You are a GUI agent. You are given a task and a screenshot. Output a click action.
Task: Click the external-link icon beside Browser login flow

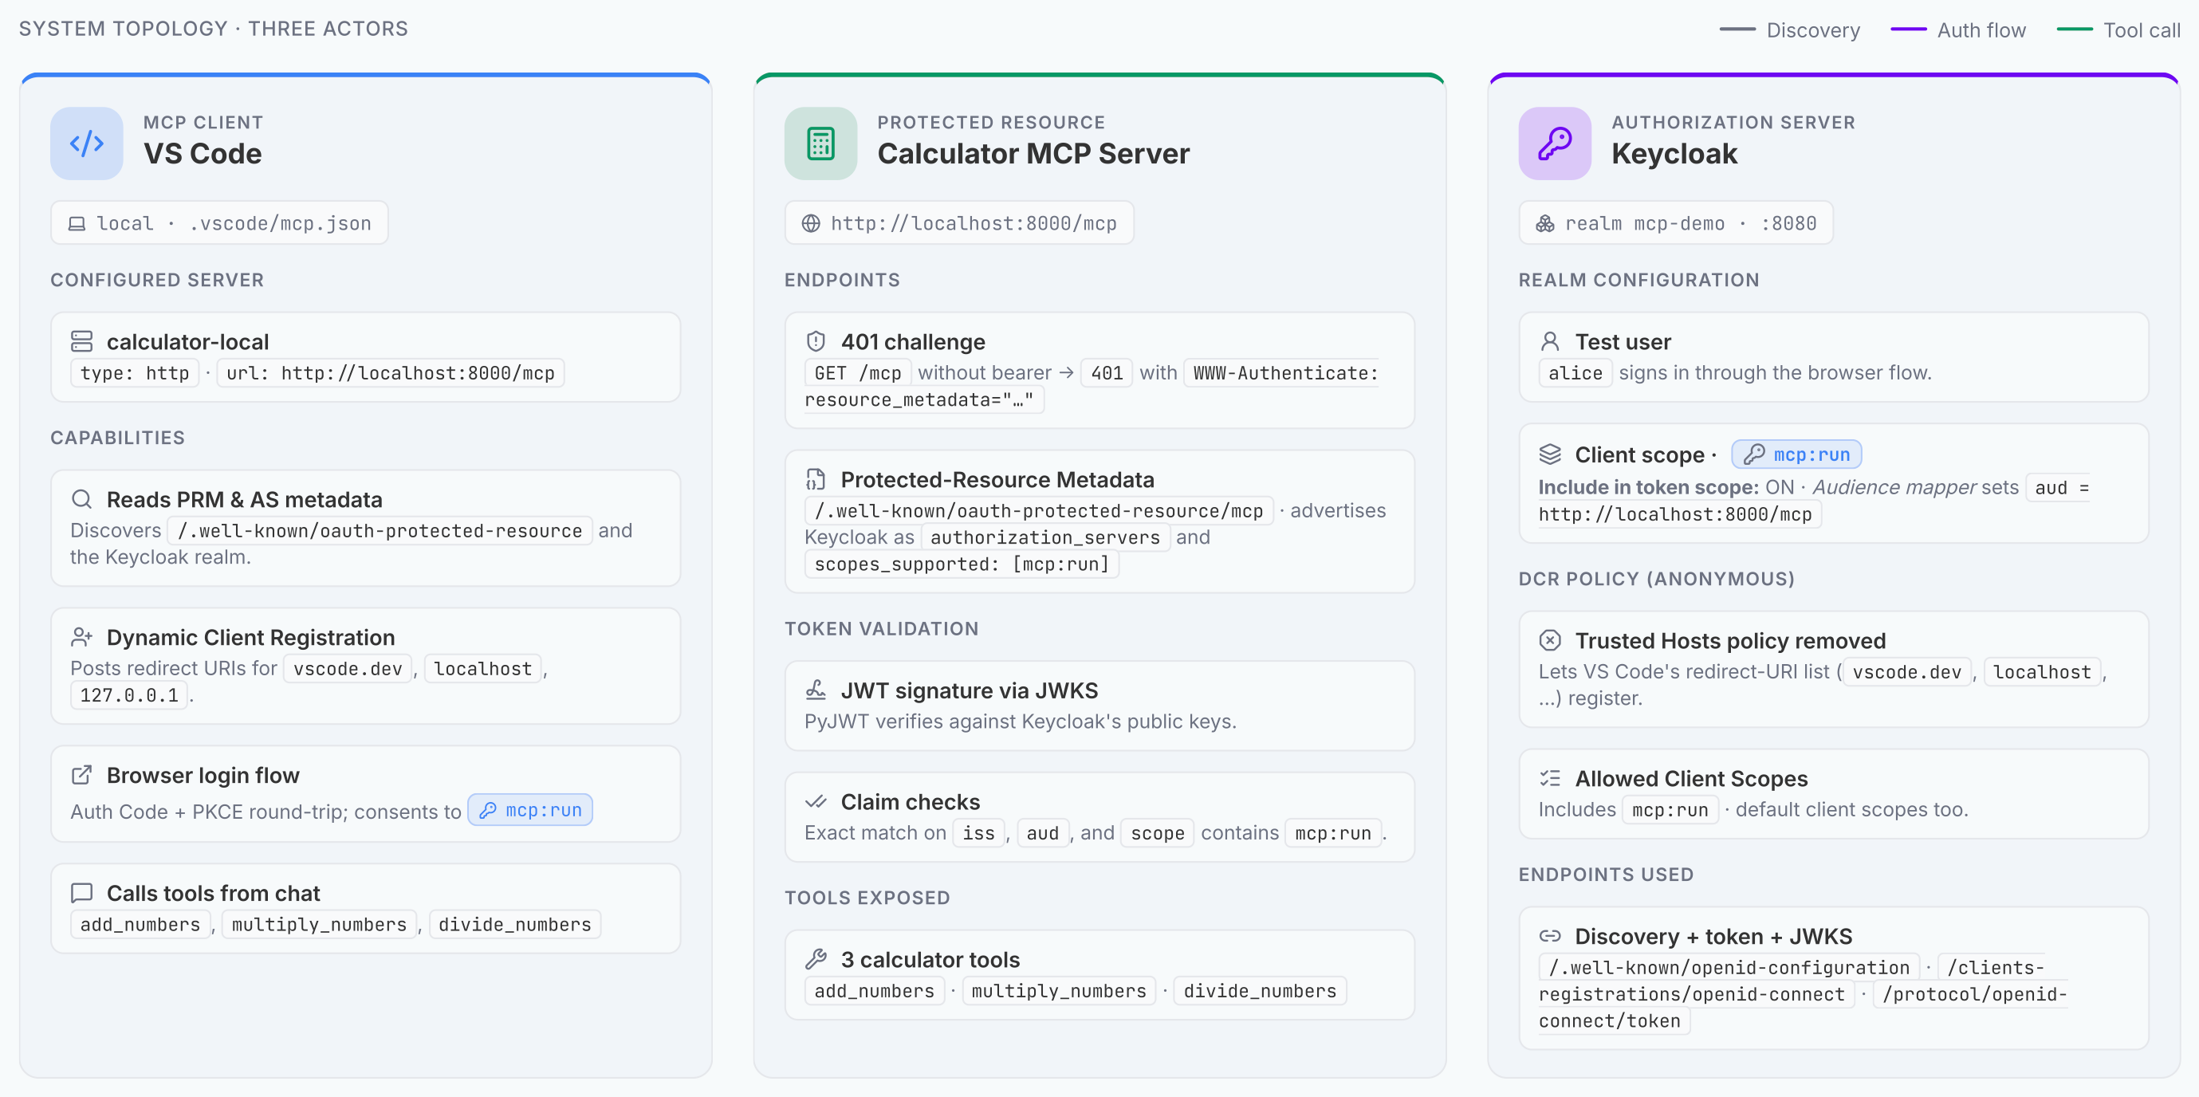coord(82,775)
